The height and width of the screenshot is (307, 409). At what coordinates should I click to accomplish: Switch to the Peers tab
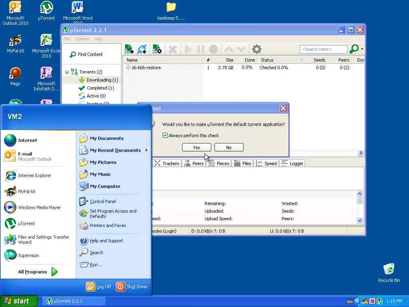point(194,163)
